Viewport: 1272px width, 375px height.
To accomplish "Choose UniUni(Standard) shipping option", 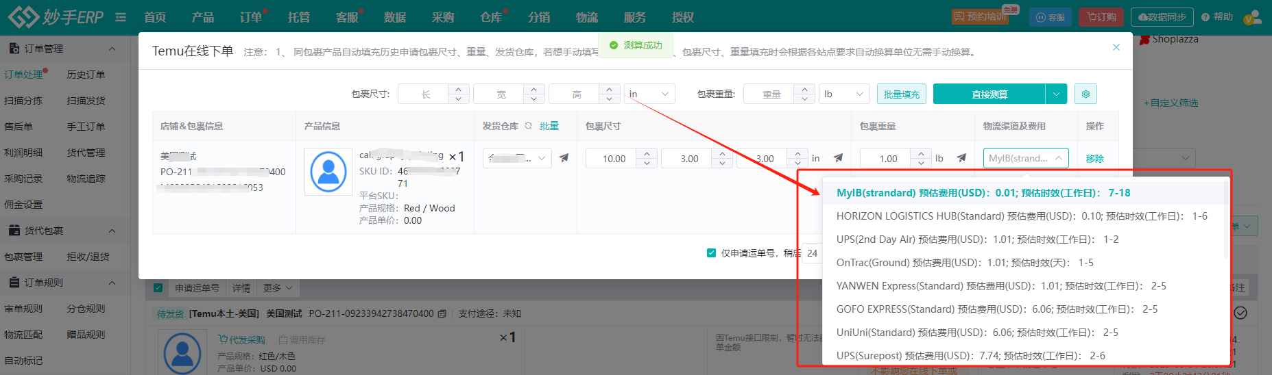I will (1025, 333).
